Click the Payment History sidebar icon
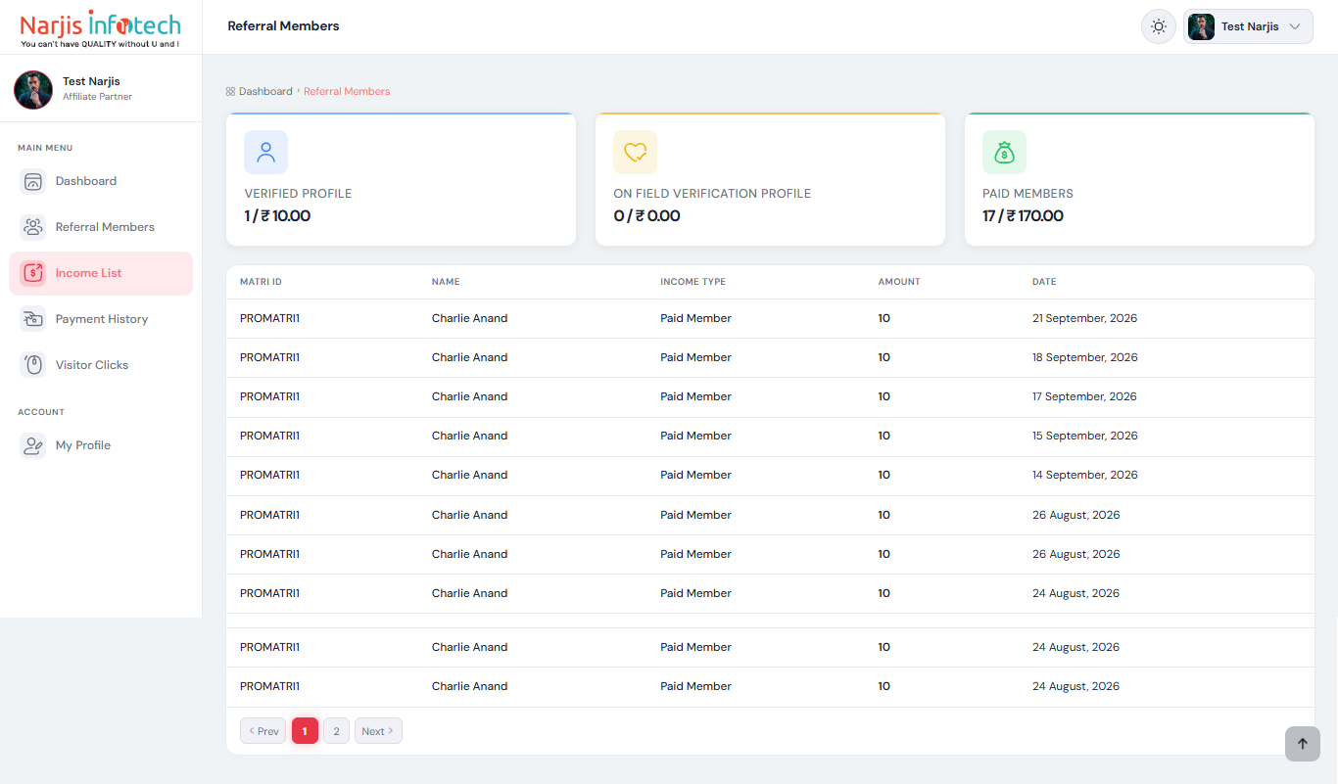 pos(33,319)
